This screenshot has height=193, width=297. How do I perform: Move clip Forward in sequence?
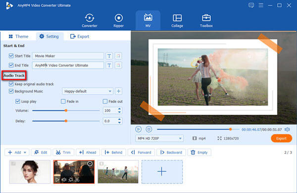point(141,152)
